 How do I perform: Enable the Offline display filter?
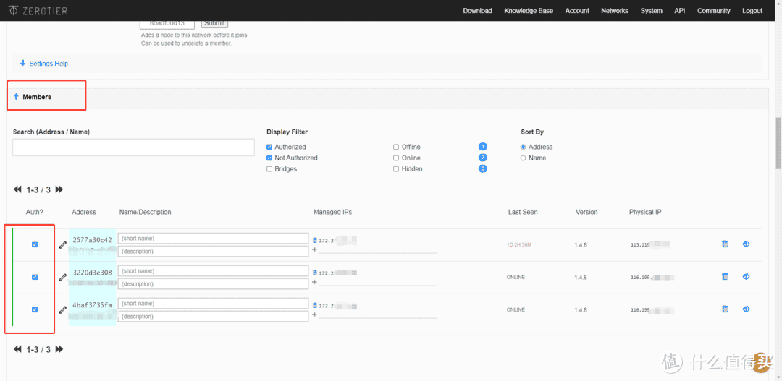coord(396,147)
